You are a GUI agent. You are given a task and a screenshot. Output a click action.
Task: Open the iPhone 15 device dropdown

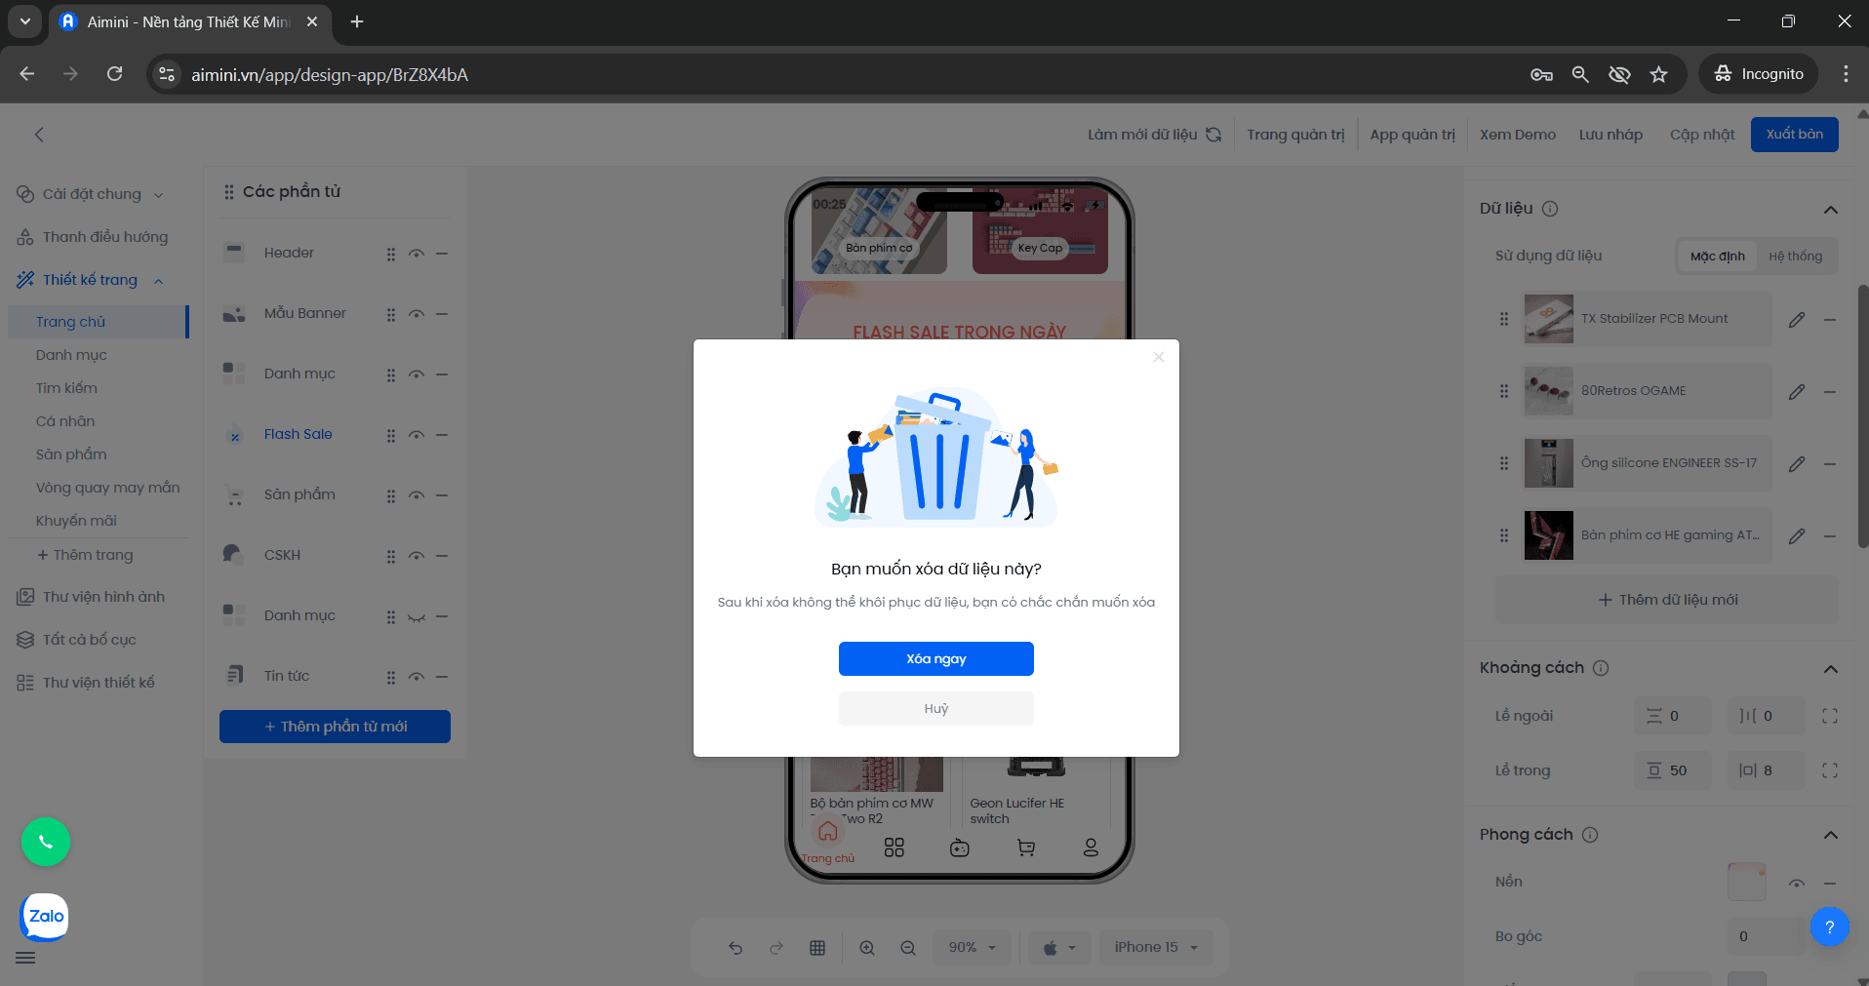point(1155,947)
